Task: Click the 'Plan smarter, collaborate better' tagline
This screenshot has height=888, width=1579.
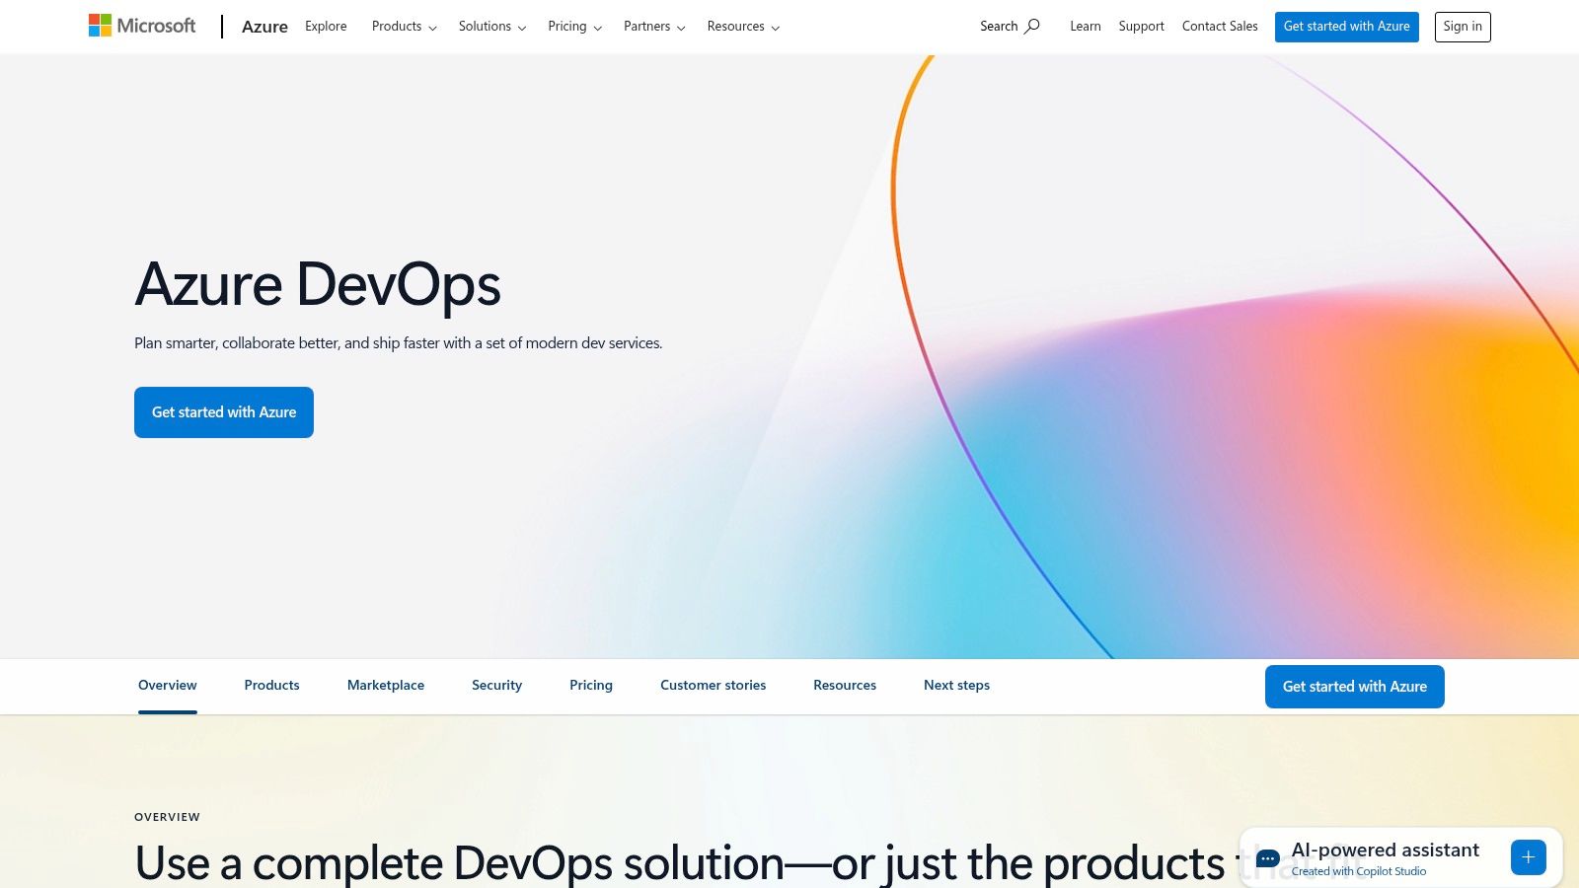Action: 398,343
